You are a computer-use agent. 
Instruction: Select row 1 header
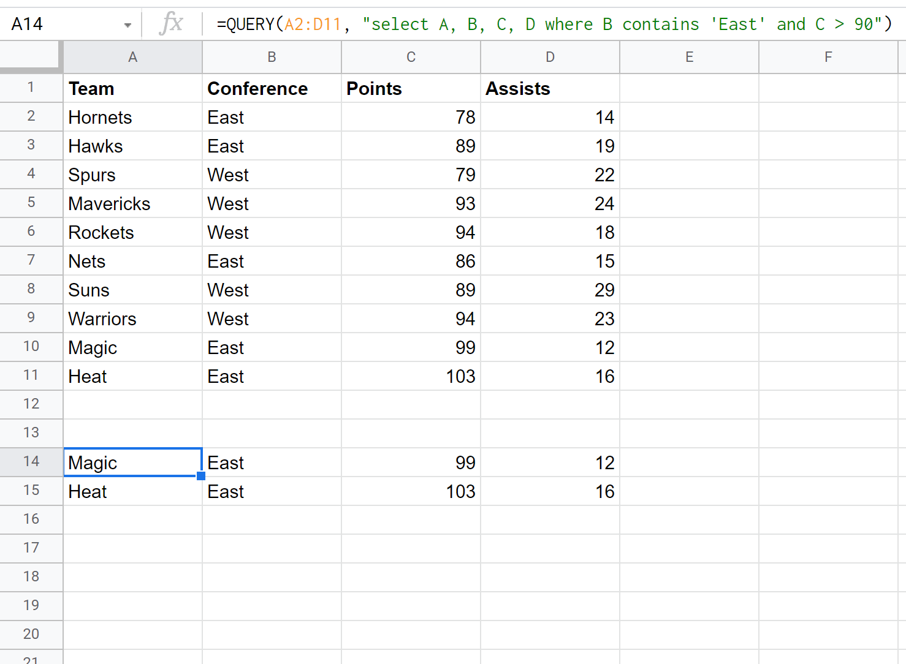point(31,88)
